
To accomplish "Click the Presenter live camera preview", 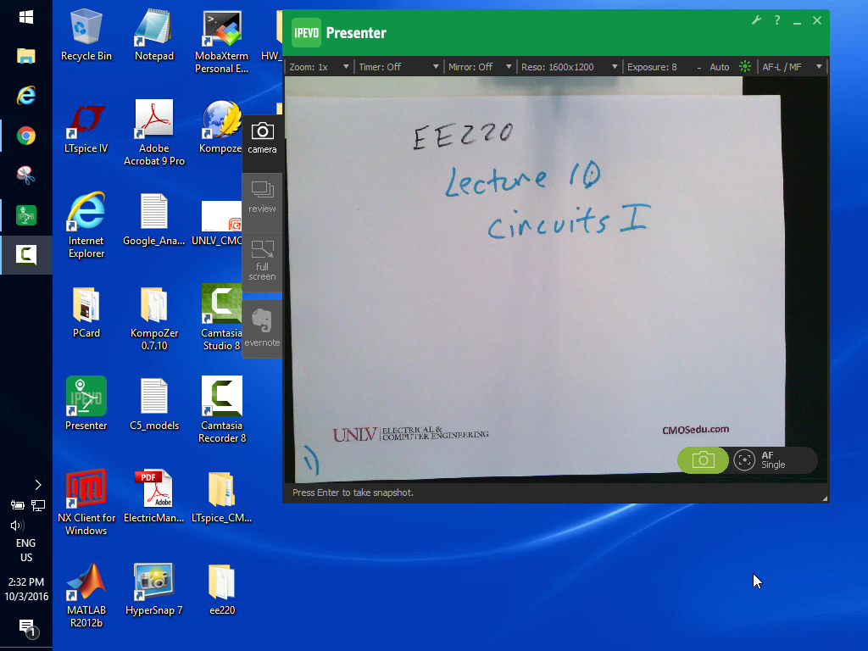I will [x=556, y=280].
